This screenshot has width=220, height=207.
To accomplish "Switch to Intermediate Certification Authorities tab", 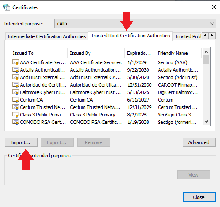I will click(47, 36).
